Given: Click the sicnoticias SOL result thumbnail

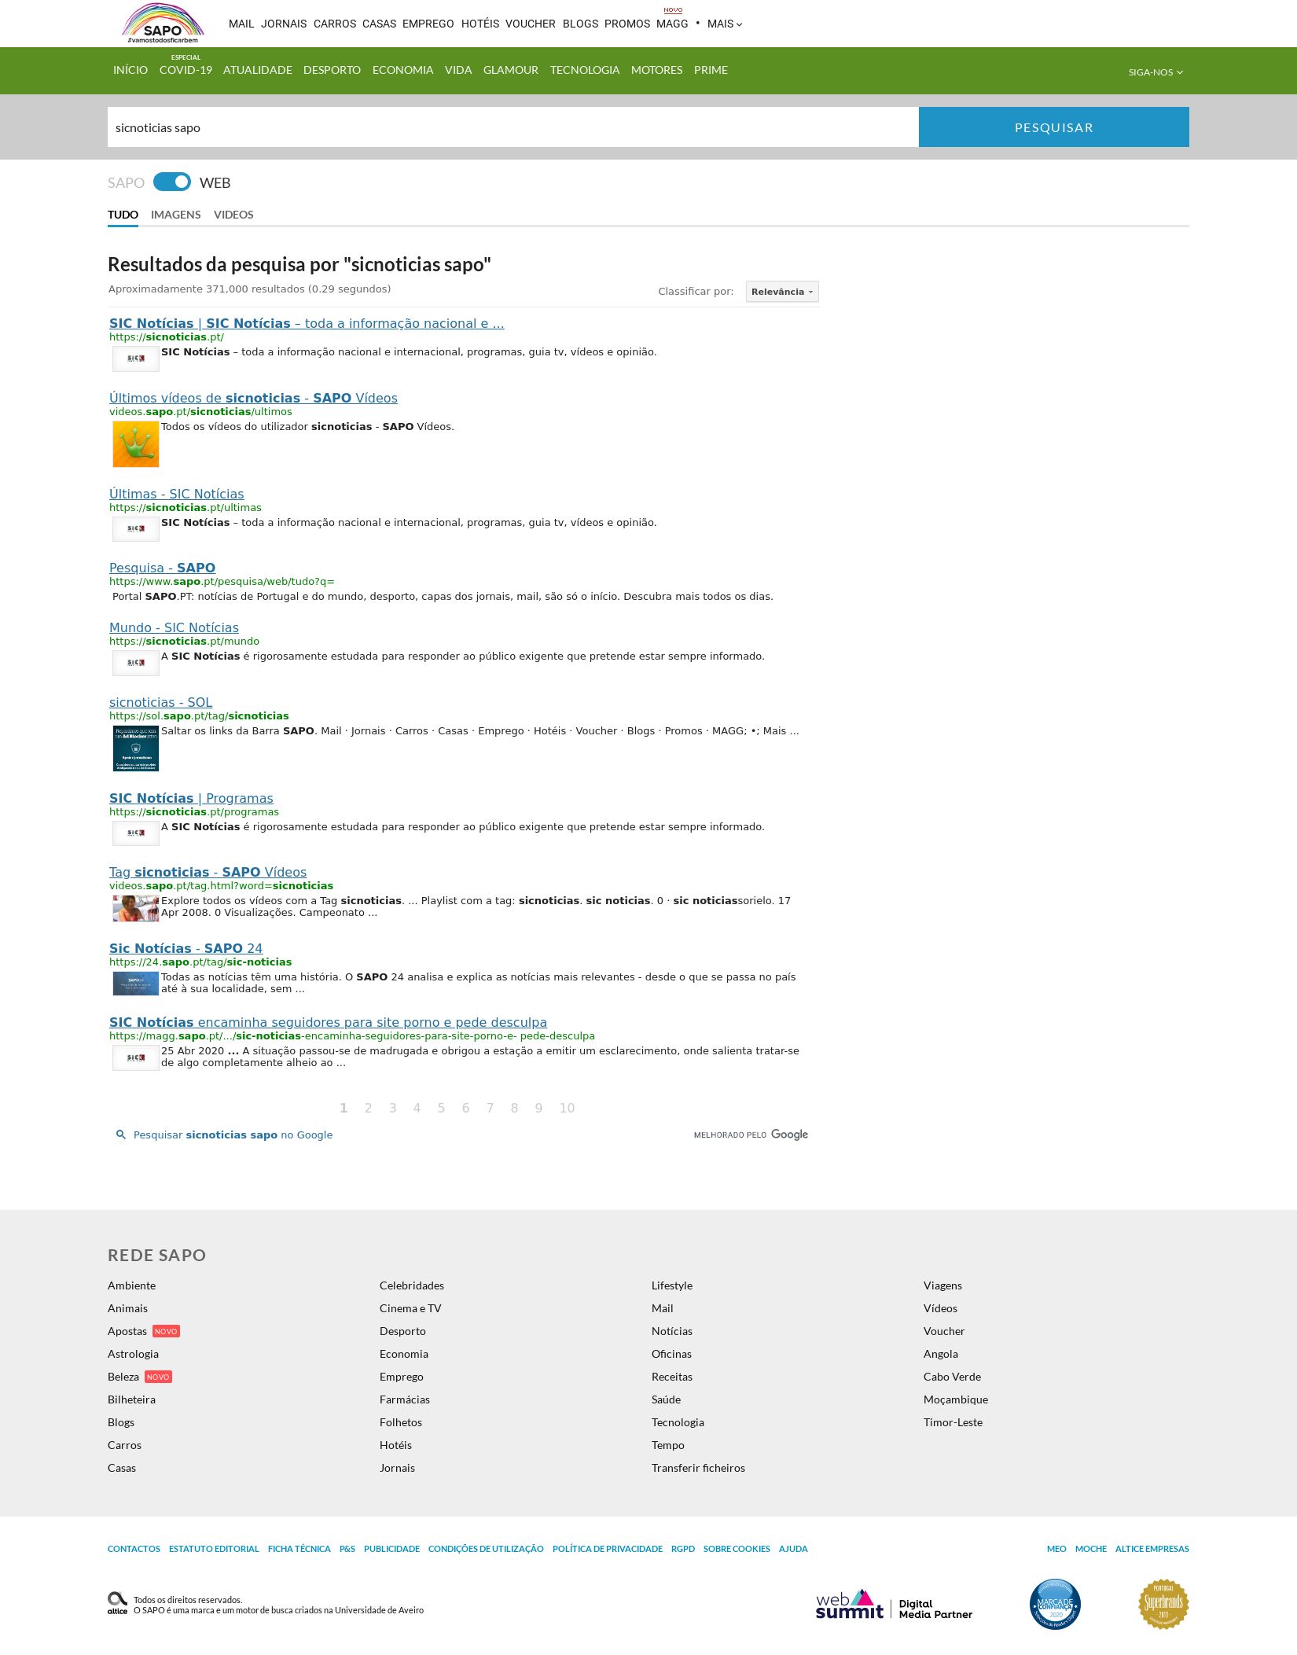Looking at the screenshot, I should tap(136, 748).
